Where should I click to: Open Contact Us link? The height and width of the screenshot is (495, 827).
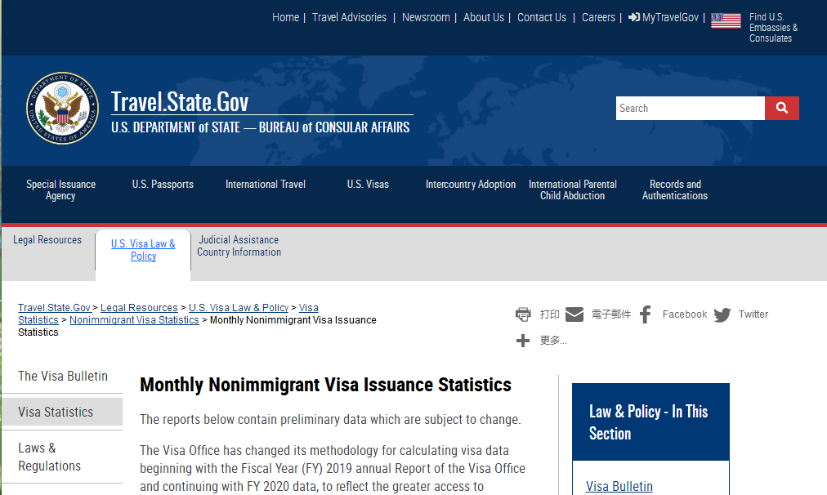tap(542, 17)
